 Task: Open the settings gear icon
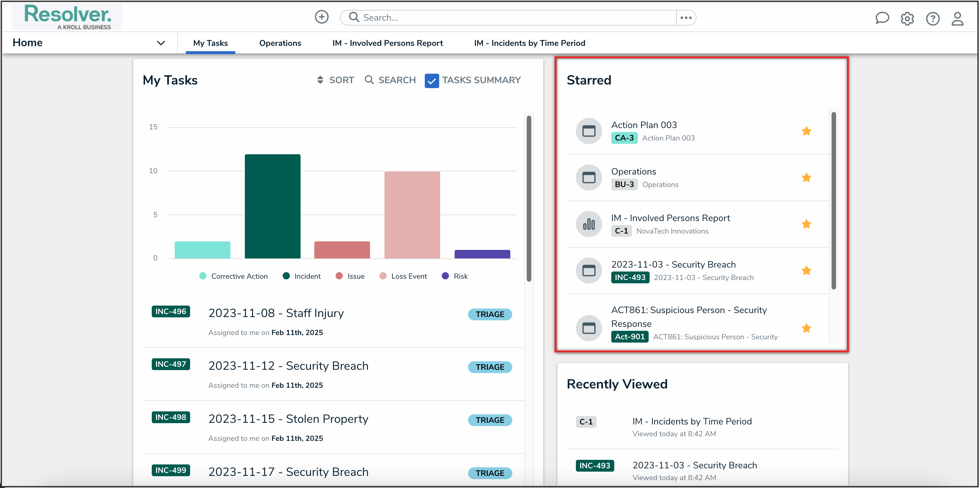(907, 18)
